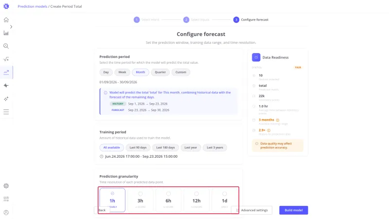
Task: Click the HISTORY badge label
Action: click(x=118, y=104)
